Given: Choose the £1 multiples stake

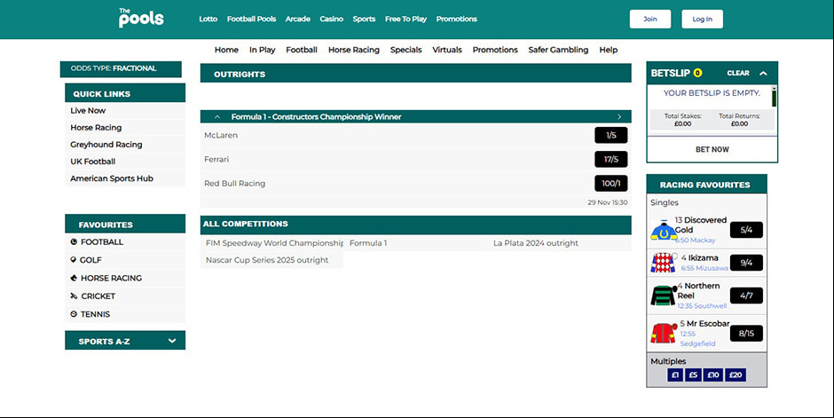Looking at the screenshot, I should click(x=675, y=375).
